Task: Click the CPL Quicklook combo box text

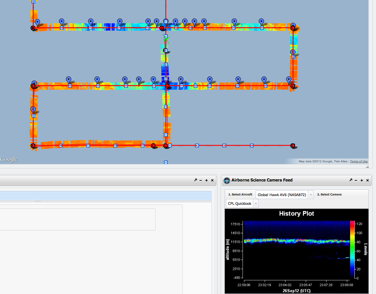Action: coord(239,204)
